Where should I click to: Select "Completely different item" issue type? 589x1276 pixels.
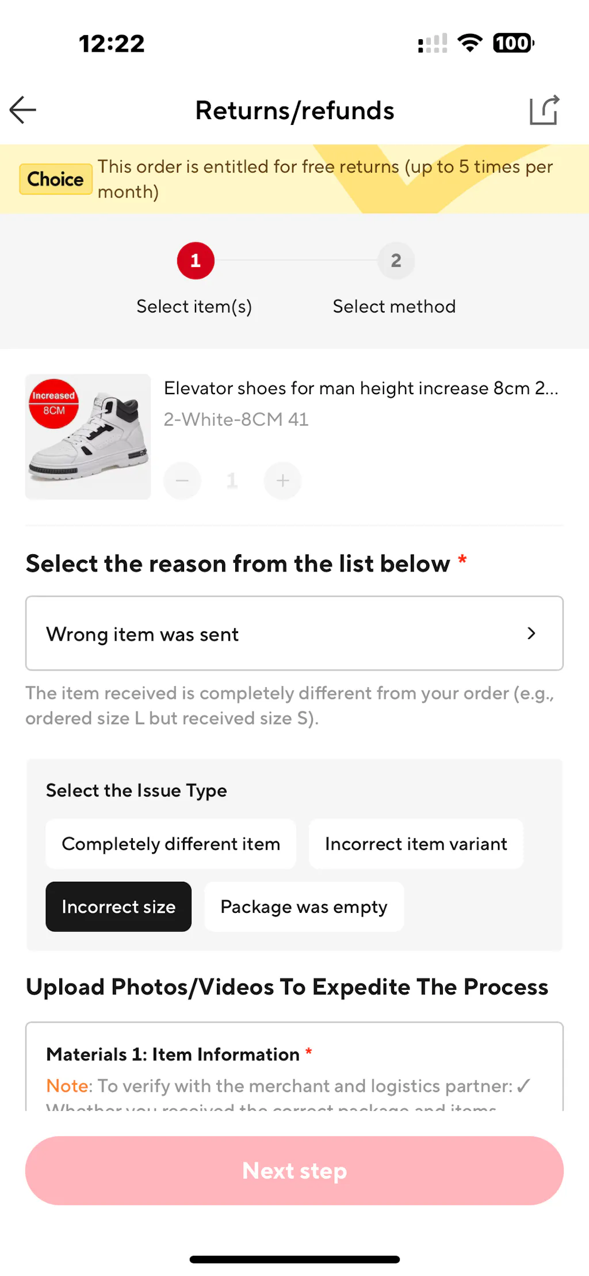pyautogui.click(x=171, y=844)
